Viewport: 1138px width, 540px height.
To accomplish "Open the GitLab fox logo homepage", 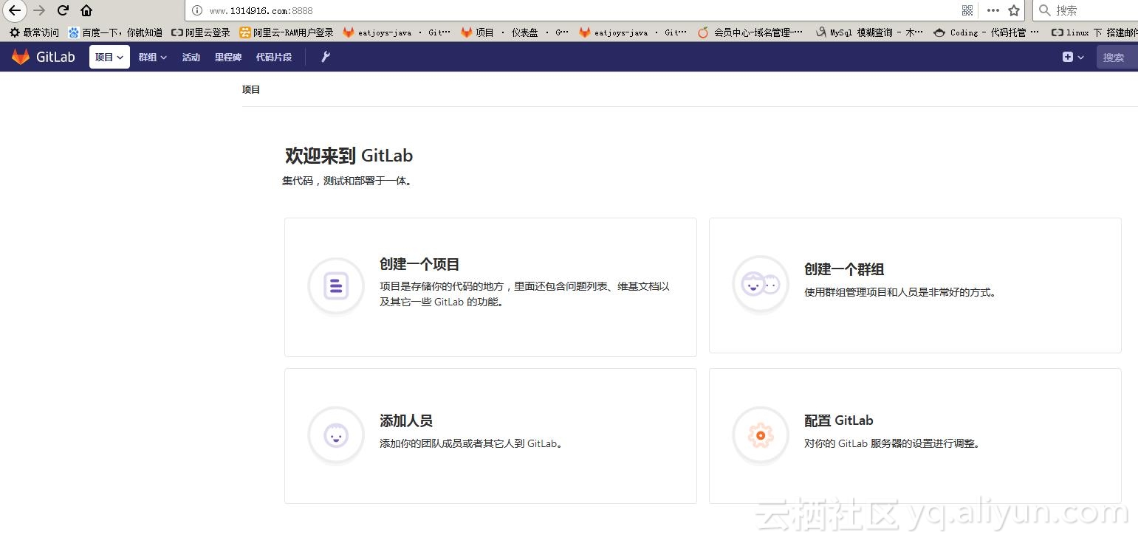I will click(x=20, y=56).
